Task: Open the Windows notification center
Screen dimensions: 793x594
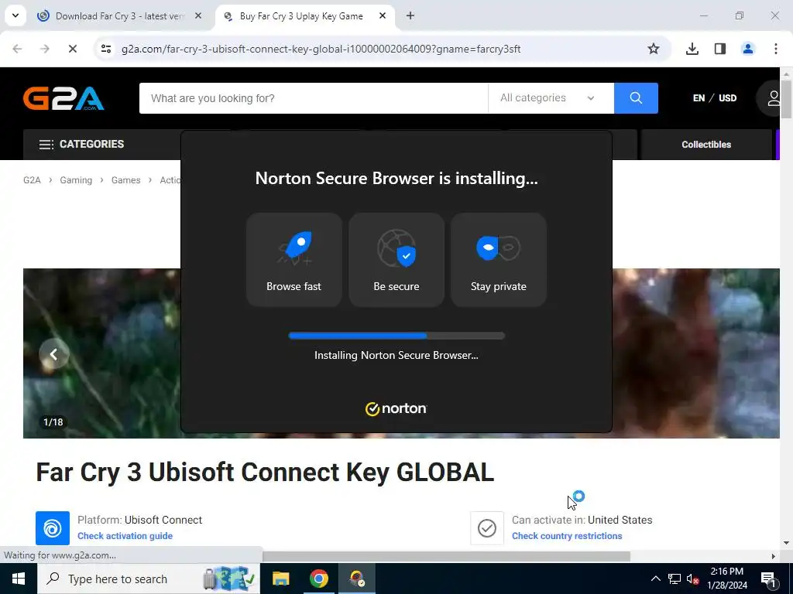Action: click(x=768, y=579)
